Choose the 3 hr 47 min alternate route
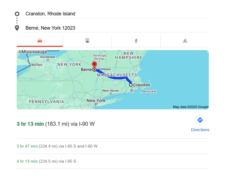 [57, 146]
